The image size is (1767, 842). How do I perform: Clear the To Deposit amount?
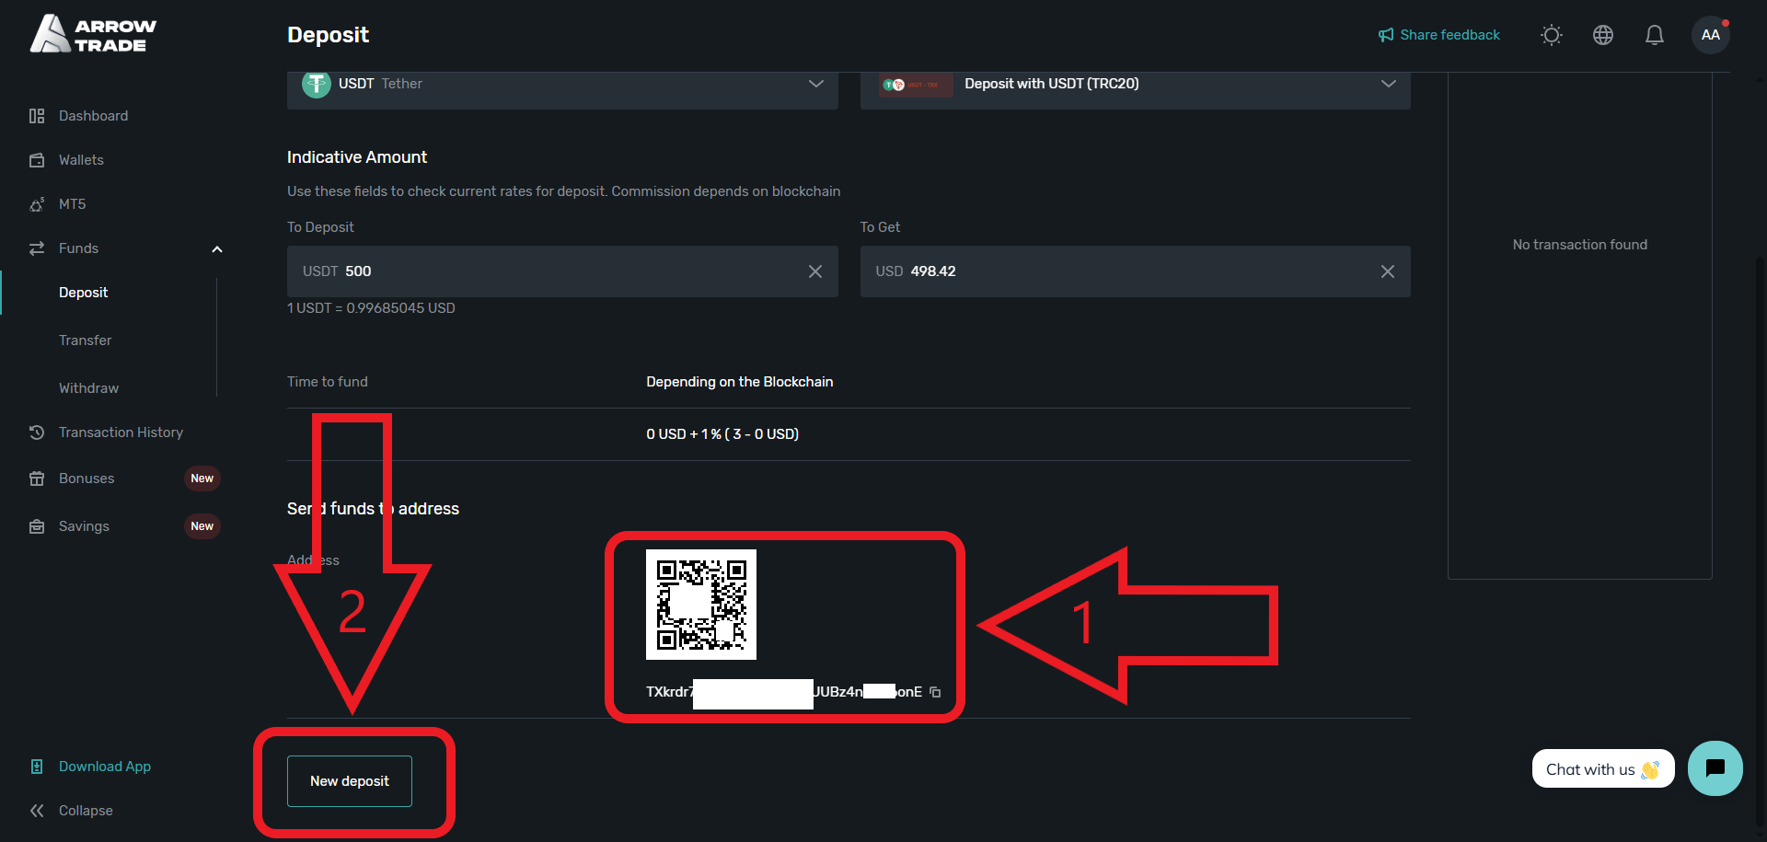coord(815,271)
